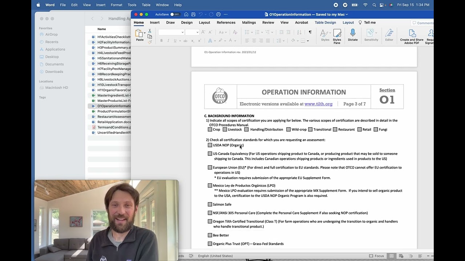This screenshot has width=465, height=261.
Task: Check the USDA NOP (Organic) checkbox
Action: coord(210,145)
